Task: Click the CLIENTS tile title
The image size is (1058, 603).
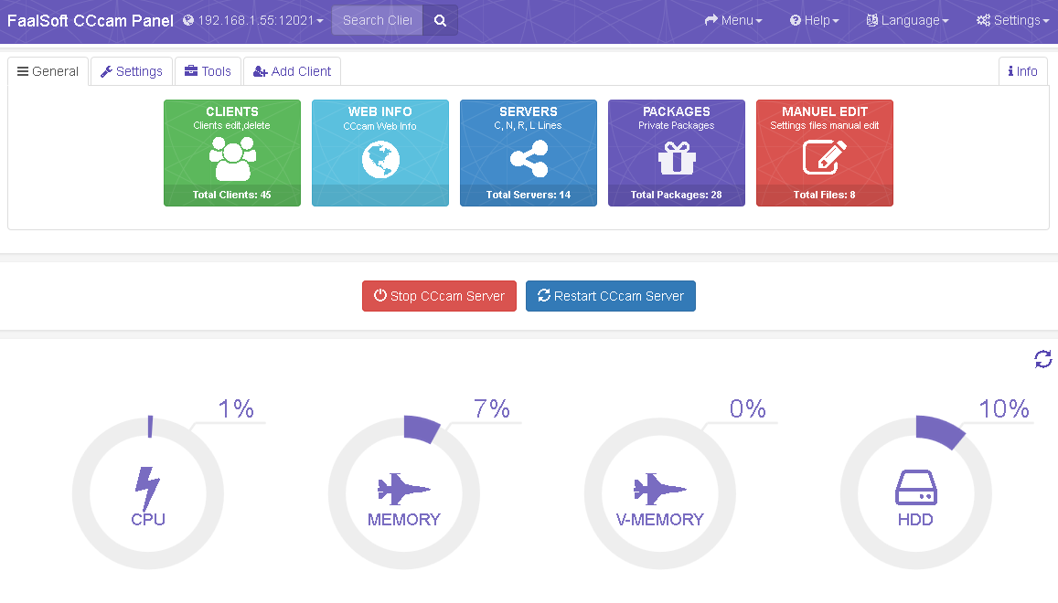Action: click(x=232, y=112)
